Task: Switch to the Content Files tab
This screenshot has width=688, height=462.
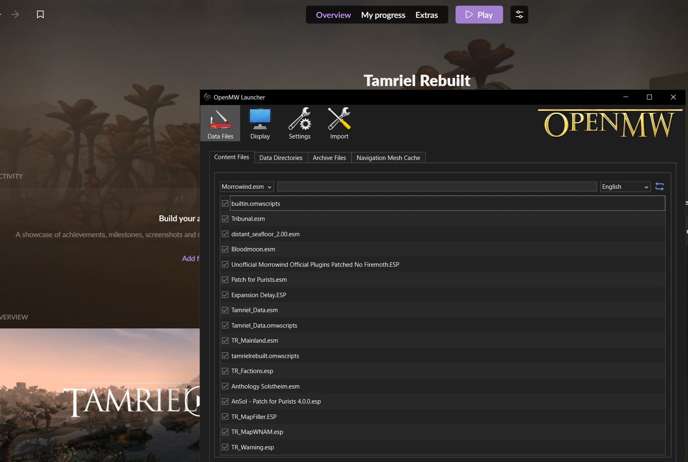Action: tap(232, 157)
